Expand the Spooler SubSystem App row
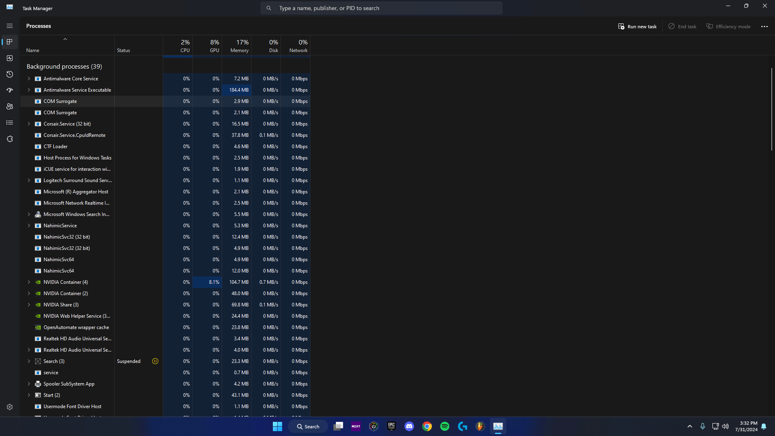 click(x=29, y=384)
